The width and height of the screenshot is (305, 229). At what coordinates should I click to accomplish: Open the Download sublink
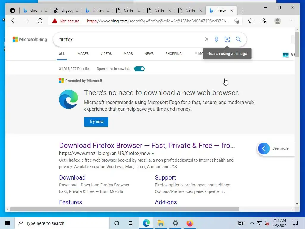[72, 177]
